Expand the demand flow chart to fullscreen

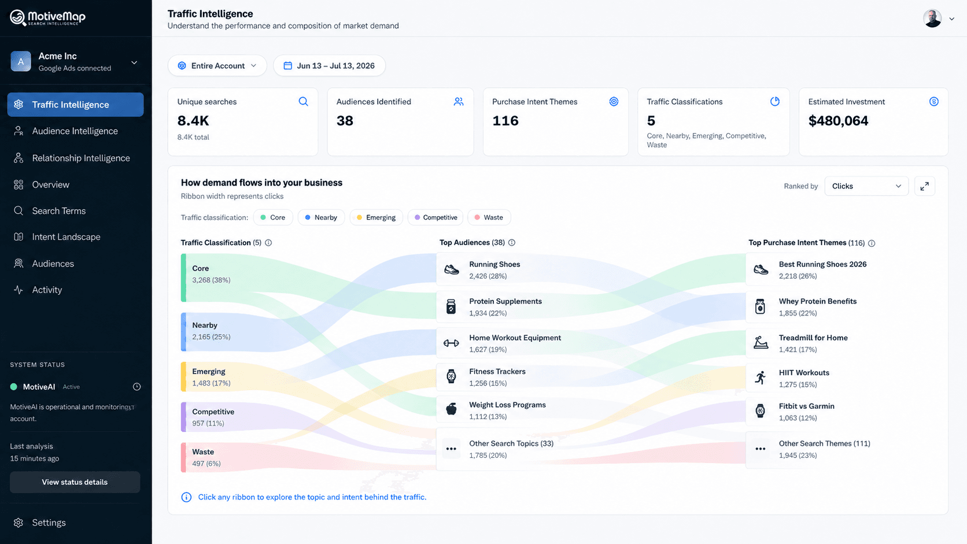pyautogui.click(x=924, y=186)
